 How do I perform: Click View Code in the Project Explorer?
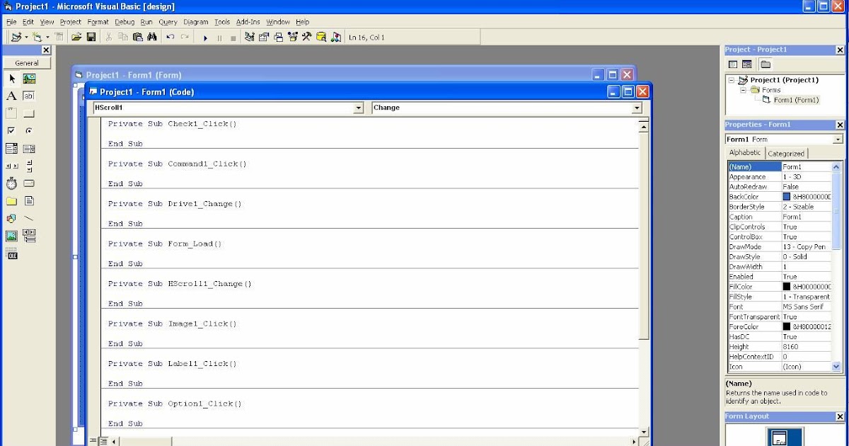pyautogui.click(x=732, y=64)
